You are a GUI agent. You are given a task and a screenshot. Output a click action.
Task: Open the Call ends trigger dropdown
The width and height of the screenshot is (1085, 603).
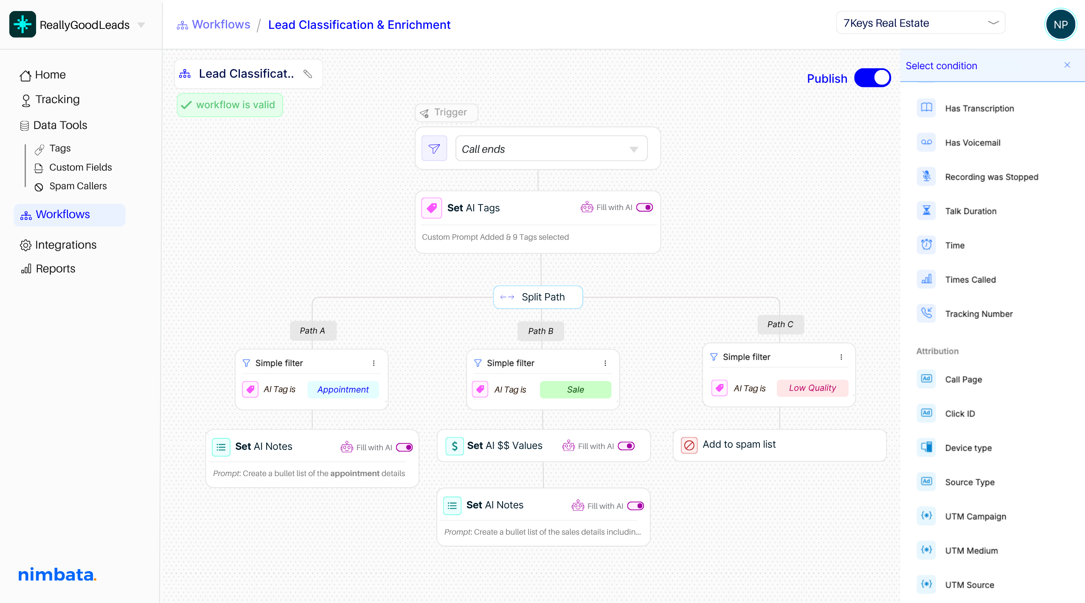(x=551, y=149)
